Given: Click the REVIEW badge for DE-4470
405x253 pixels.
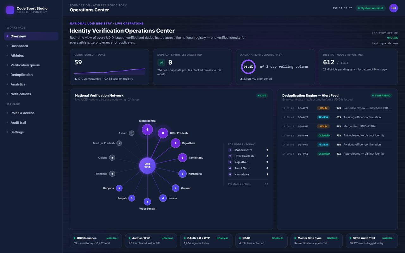Looking at the screenshot, I should click(x=323, y=117).
